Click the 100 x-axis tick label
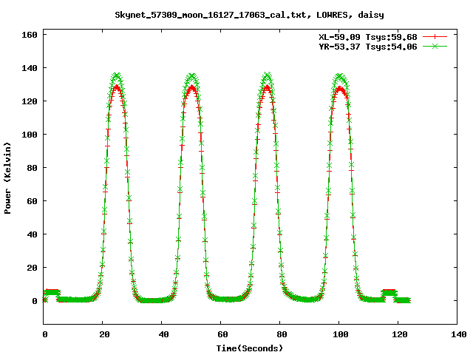Screen dimensions: 473x355 point(341,334)
